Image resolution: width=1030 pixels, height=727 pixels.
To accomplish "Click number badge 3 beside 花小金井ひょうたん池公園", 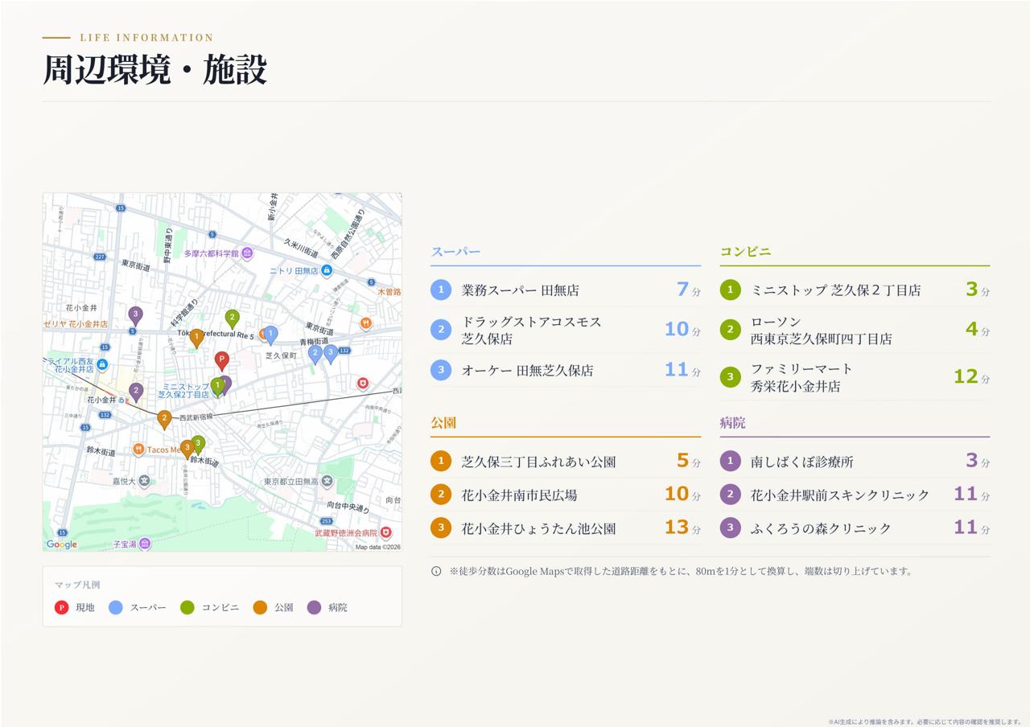I will (441, 528).
